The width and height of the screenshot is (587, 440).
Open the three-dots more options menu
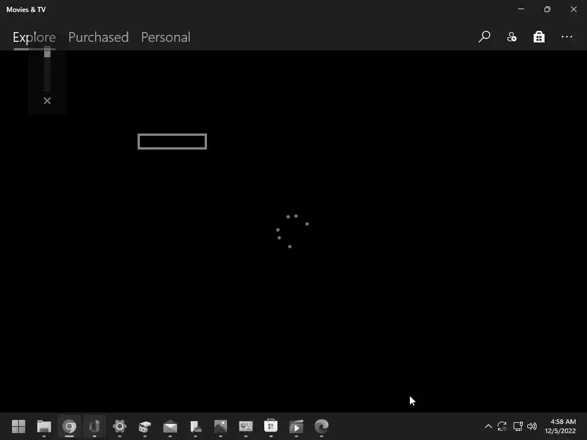(567, 37)
